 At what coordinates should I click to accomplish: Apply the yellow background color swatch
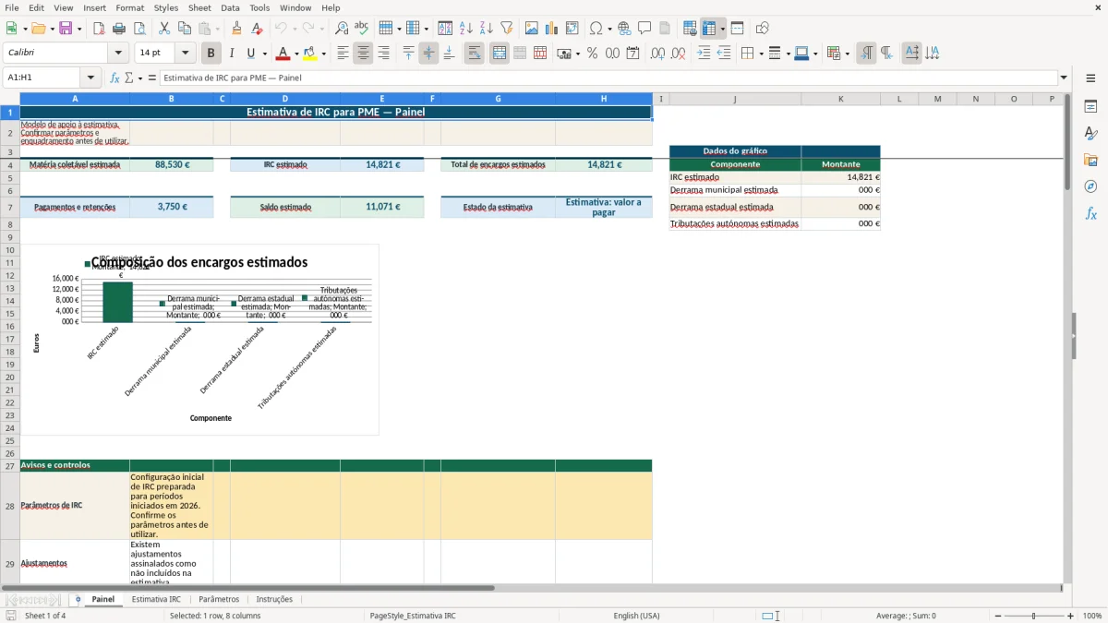coord(309,54)
